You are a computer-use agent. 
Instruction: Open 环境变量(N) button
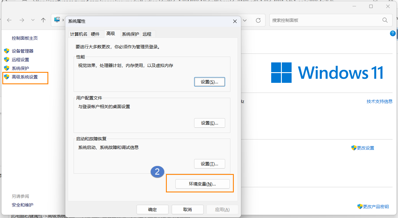click(202, 184)
